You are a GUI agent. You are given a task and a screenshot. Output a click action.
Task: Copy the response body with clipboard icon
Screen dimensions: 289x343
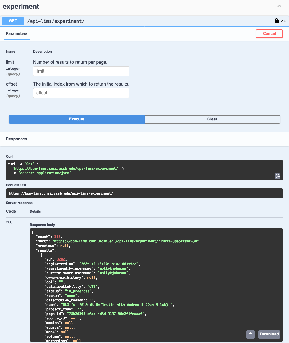tap(250, 335)
